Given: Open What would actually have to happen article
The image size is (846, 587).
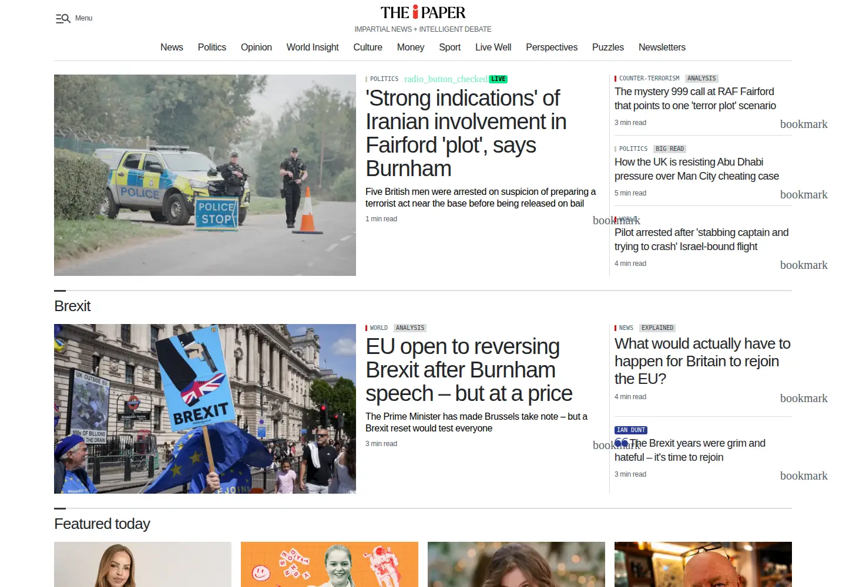Looking at the screenshot, I should point(703,361).
